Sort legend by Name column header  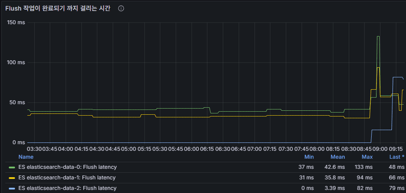point(26,157)
